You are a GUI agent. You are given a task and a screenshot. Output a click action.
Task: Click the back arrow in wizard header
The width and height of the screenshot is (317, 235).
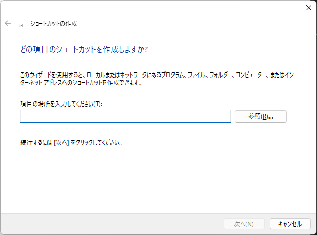8,24
